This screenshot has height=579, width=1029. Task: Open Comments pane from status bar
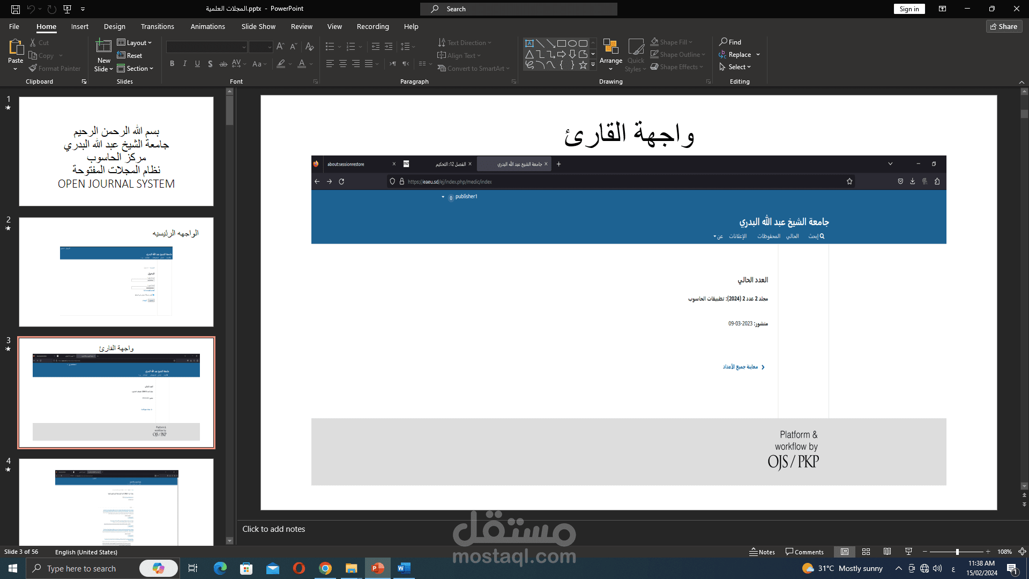(x=804, y=552)
